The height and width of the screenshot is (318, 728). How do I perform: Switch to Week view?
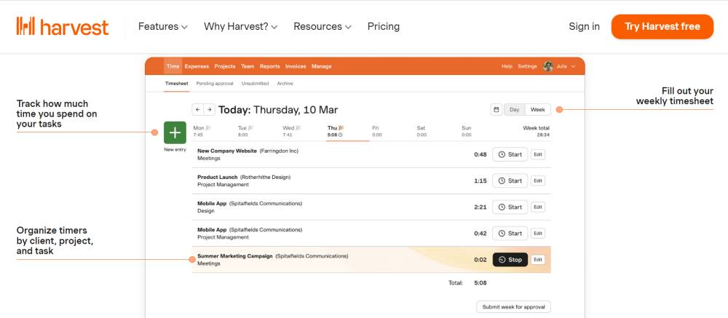(x=538, y=110)
